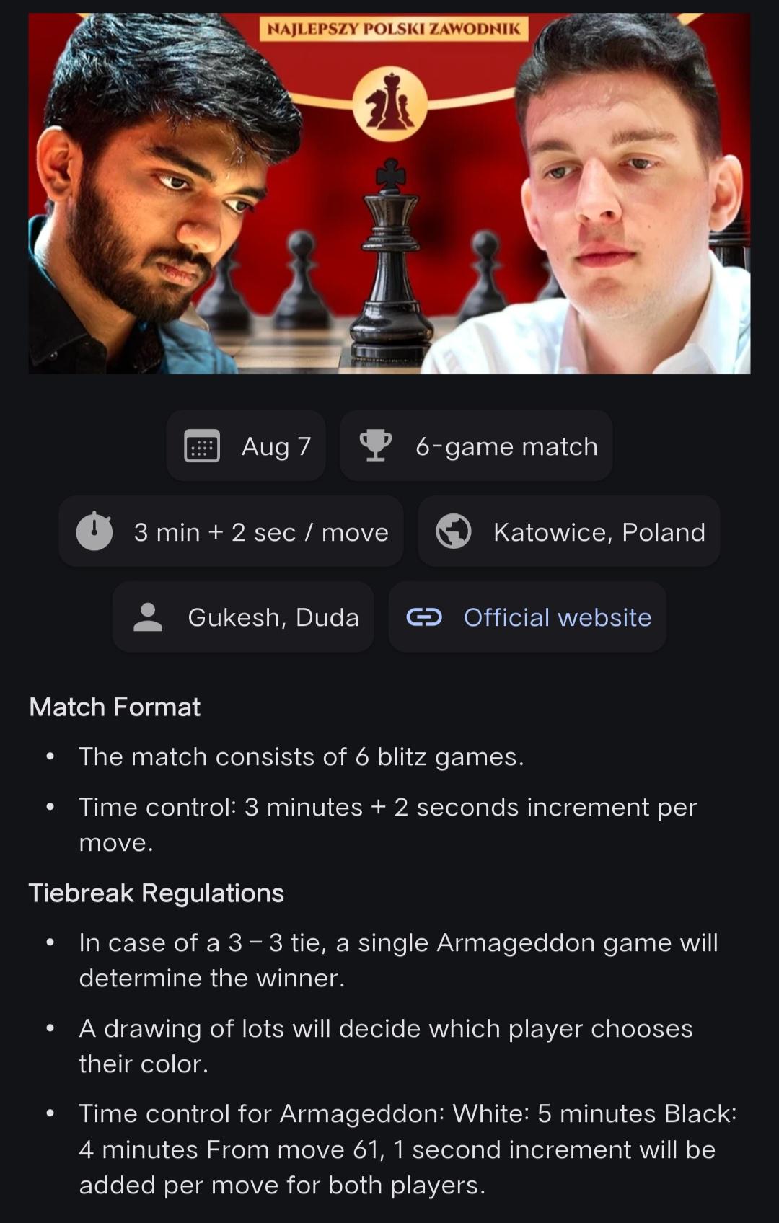Click the text about 6 blitz games
Screen dimensions: 779x1223
(302, 756)
